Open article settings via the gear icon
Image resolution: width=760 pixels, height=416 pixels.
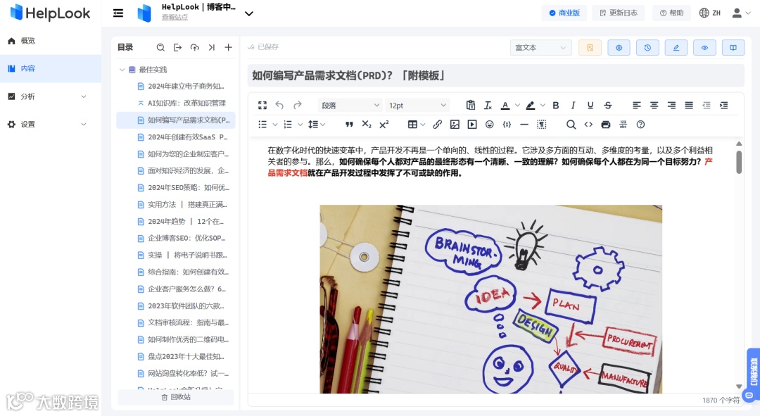point(619,46)
